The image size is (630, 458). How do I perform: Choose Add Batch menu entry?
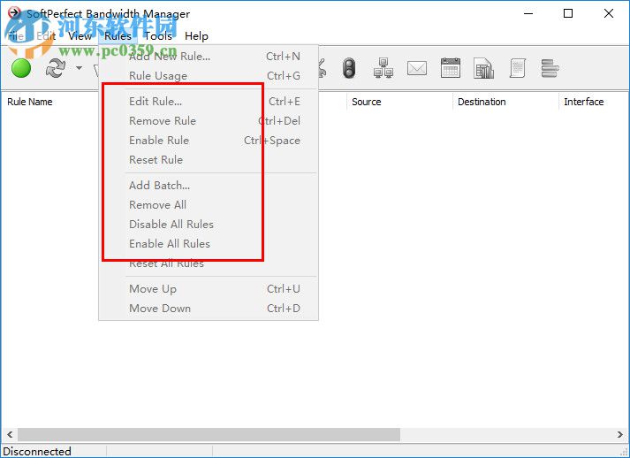pos(209,186)
